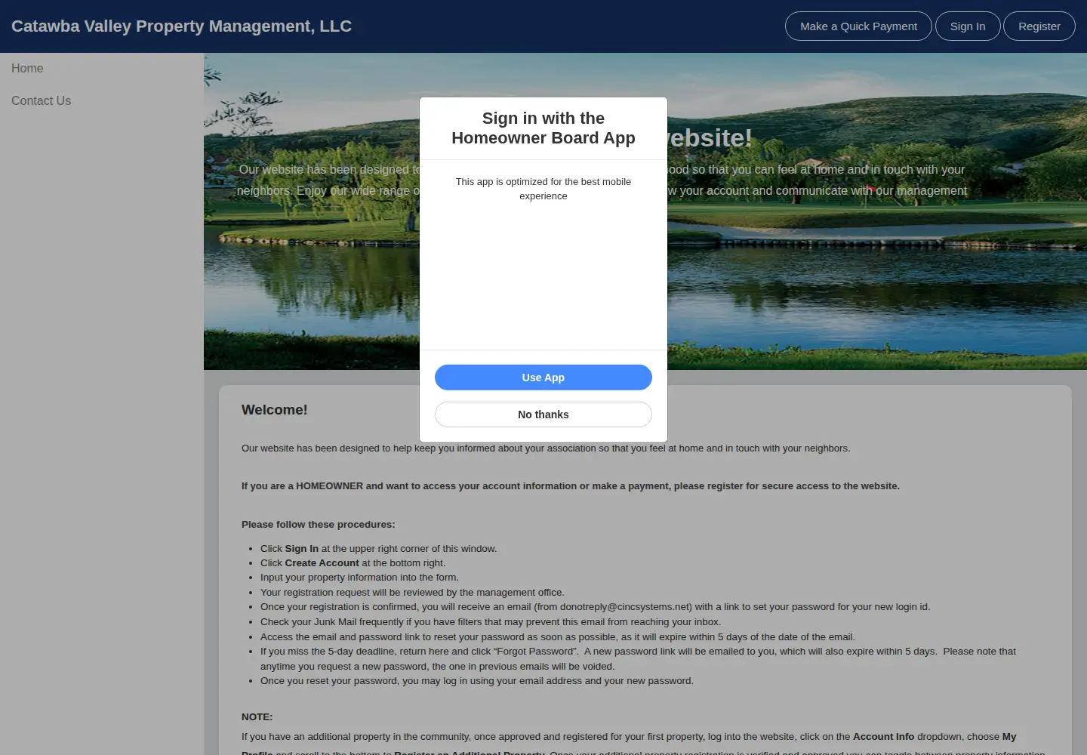
Task: Click the 'Check your Junk Mail frequently' bullet
Action: [x=491, y=622]
